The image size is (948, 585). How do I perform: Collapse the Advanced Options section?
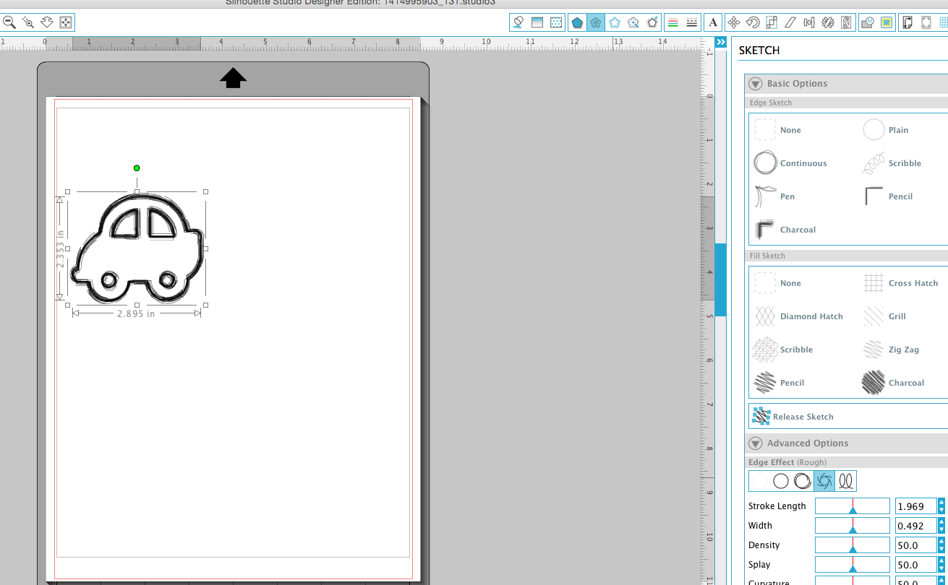coord(755,443)
